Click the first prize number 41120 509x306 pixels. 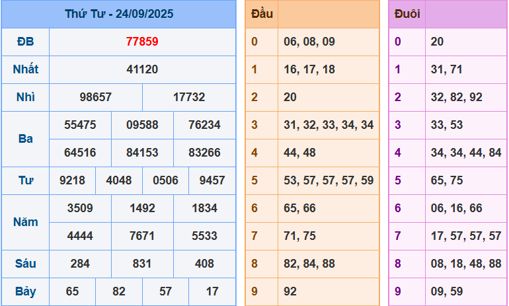pos(142,69)
